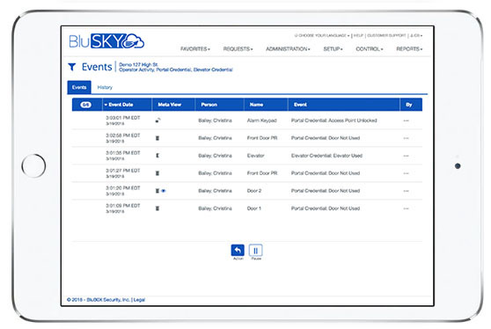Click the 3:01:27 PM EDT timestamp
The image size is (491, 329).
pos(123,171)
